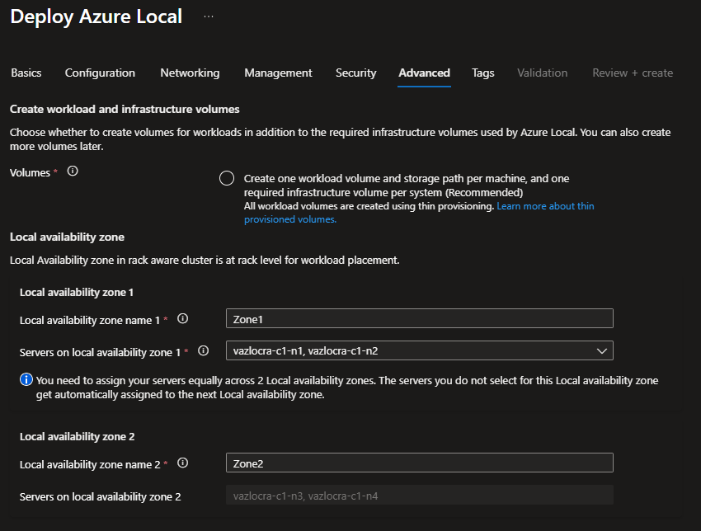The image size is (701, 531).
Task: Click the blue information icon in the server assignment notice
Action: point(26,380)
